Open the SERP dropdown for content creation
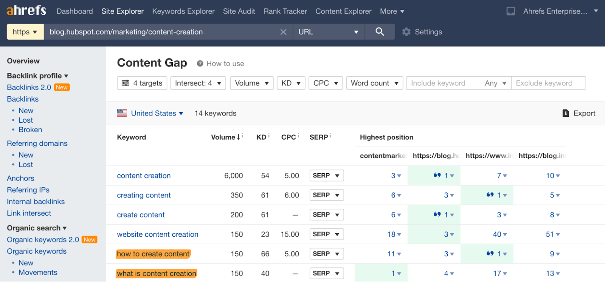The image size is (605, 282). pos(326,176)
